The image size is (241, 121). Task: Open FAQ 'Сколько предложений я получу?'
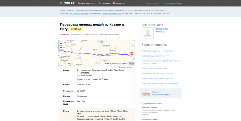tap(155, 56)
